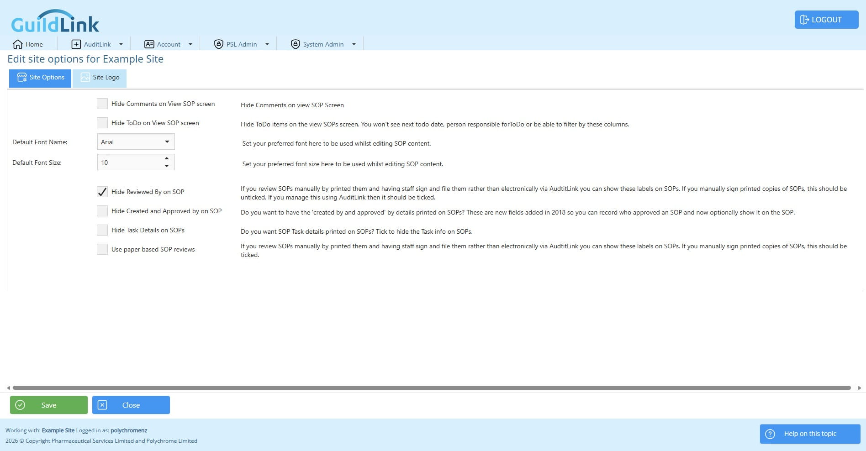Click the Save checkmark circle icon
866x451 pixels.
20,405
